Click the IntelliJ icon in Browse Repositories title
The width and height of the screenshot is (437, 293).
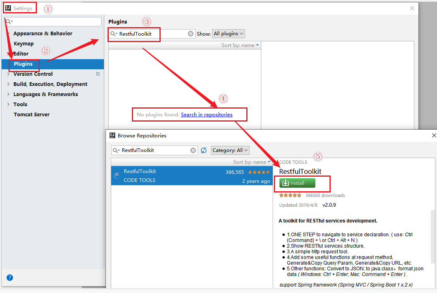112,135
